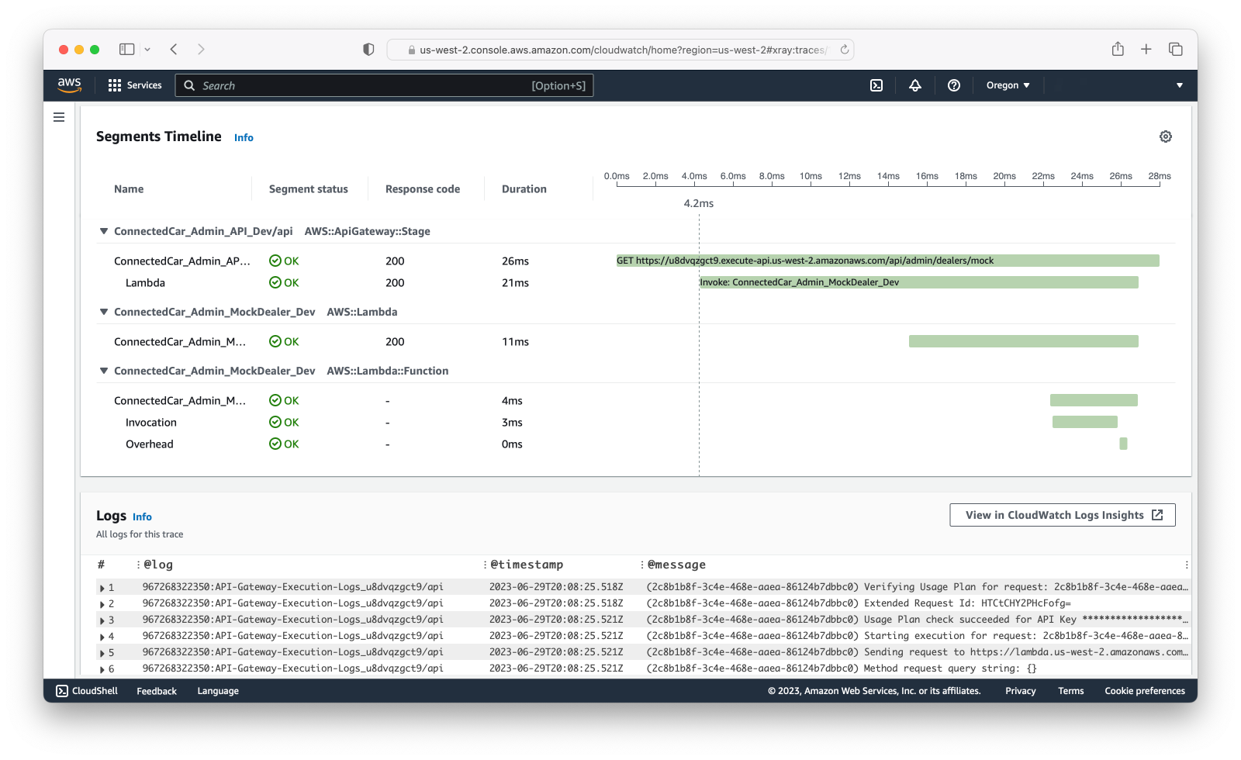Click the CloudShell icon in footer
The height and width of the screenshot is (760, 1241).
pos(62,691)
